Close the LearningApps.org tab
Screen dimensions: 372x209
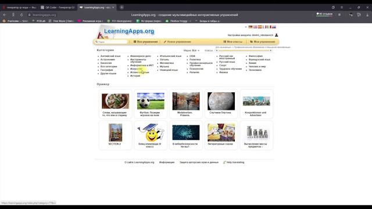click(x=113, y=8)
